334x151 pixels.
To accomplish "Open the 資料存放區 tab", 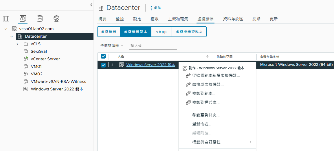I will (x=233, y=19).
